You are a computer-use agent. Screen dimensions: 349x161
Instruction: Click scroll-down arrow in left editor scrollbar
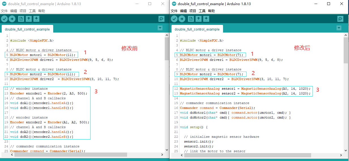[x=167, y=151]
